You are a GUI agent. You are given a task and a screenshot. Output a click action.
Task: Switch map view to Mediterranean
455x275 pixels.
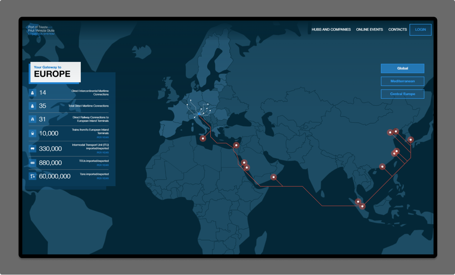(x=402, y=81)
